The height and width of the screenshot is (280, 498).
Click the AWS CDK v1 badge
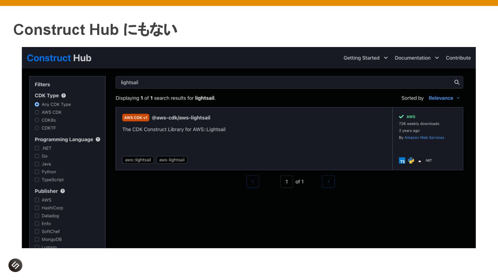tap(136, 118)
